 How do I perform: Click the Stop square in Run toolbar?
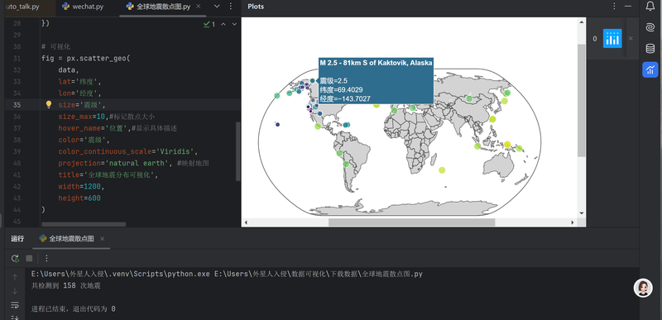pyautogui.click(x=29, y=259)
